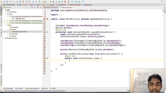Collapse the res folder node
Image resolution: width=166 pixels, height=93 pixels.
coord(6,25)
